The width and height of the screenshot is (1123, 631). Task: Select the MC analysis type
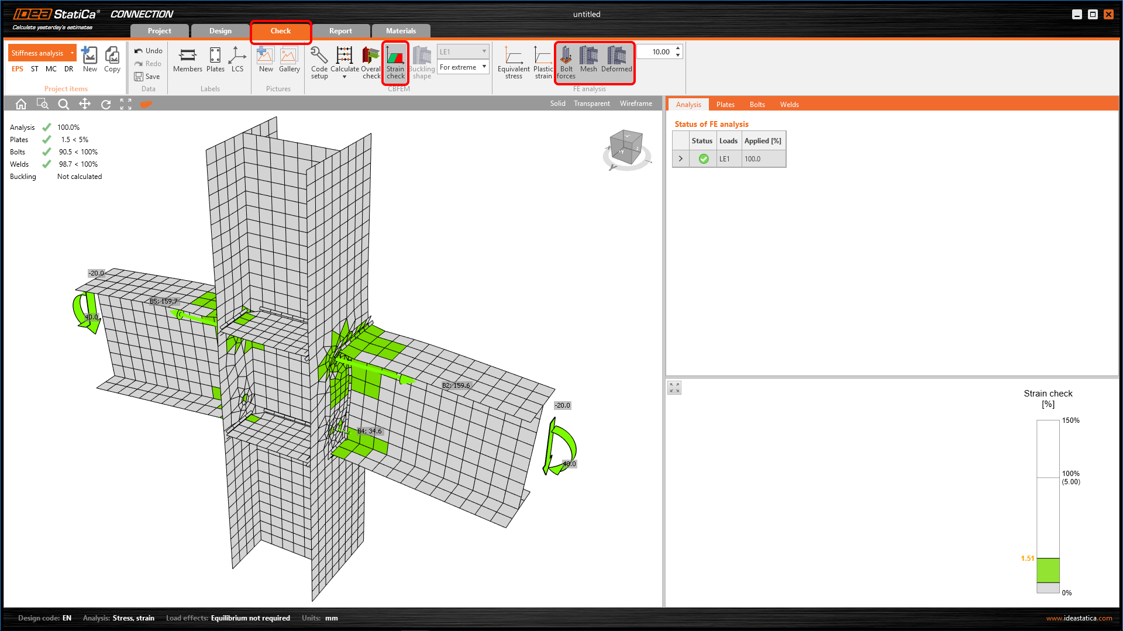(51, 69)
